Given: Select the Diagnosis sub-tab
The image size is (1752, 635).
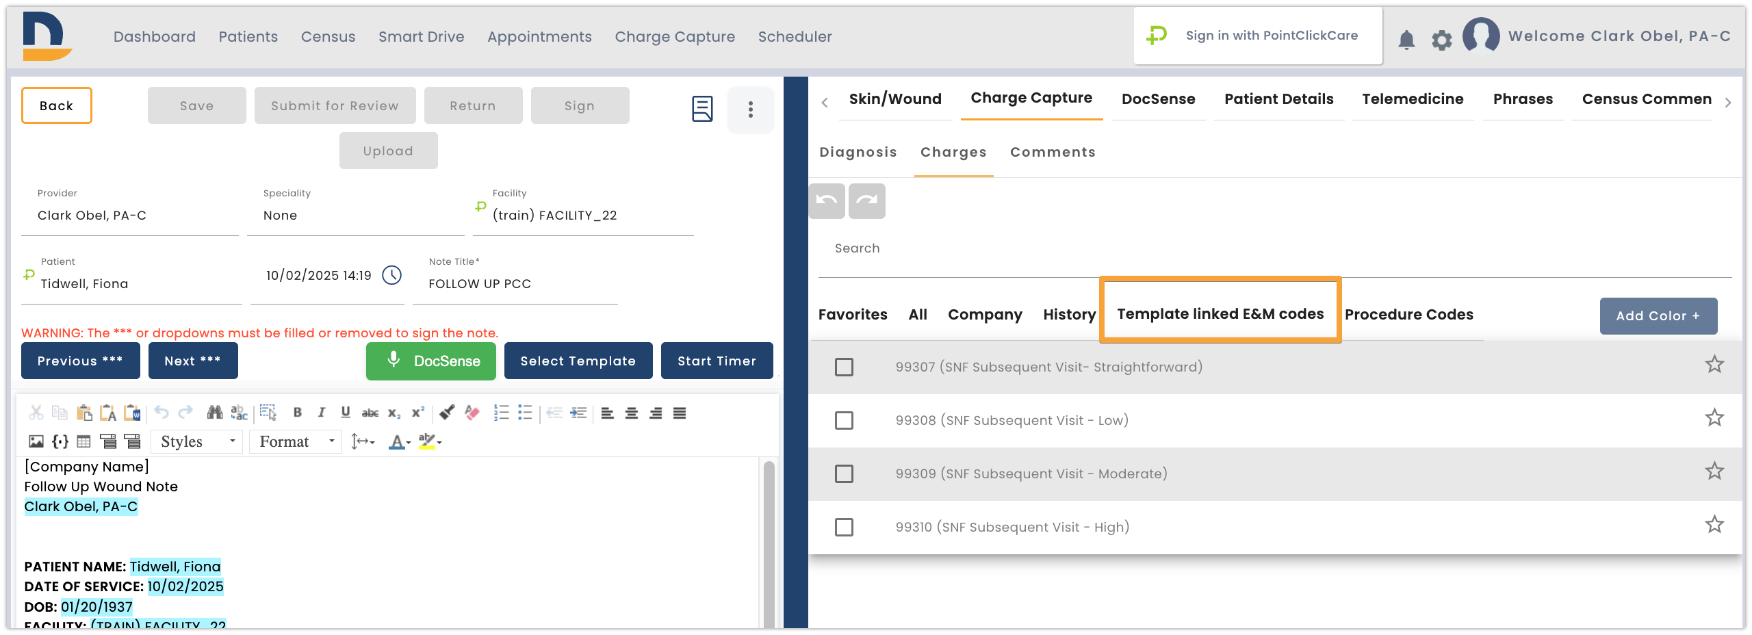Looking at the screenshot, I should 858,152.
